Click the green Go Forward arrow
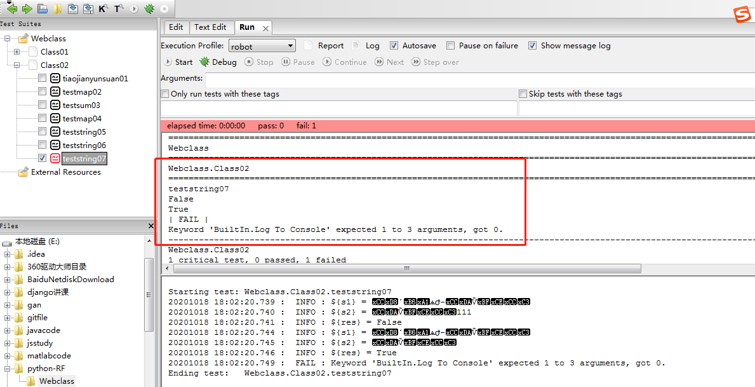 coord(27,8)
